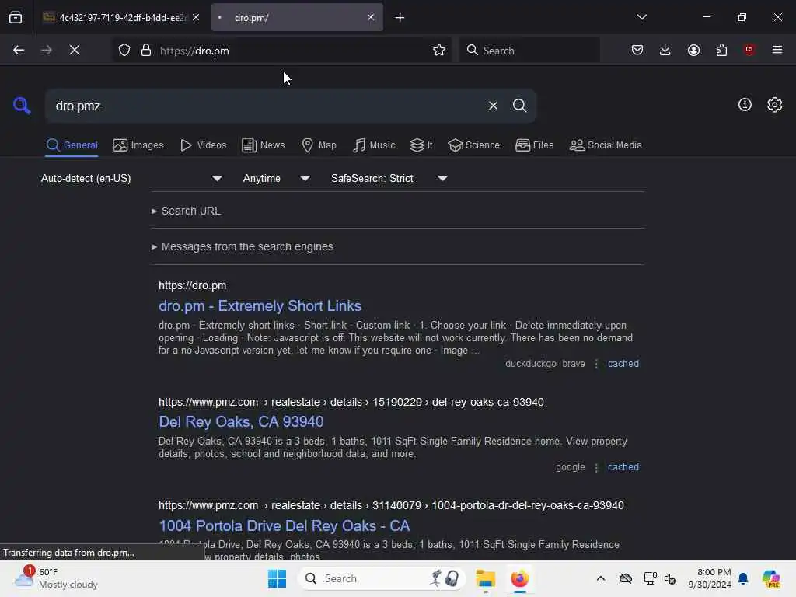Select the Files category tab

point(535,145)
